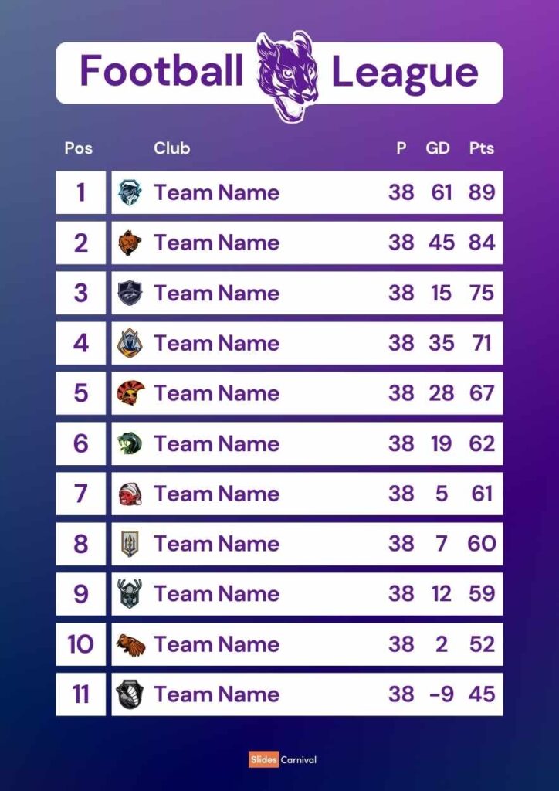Click the Pos column header
The width and height of the screenshot is (559, 791).
point(79,148)
